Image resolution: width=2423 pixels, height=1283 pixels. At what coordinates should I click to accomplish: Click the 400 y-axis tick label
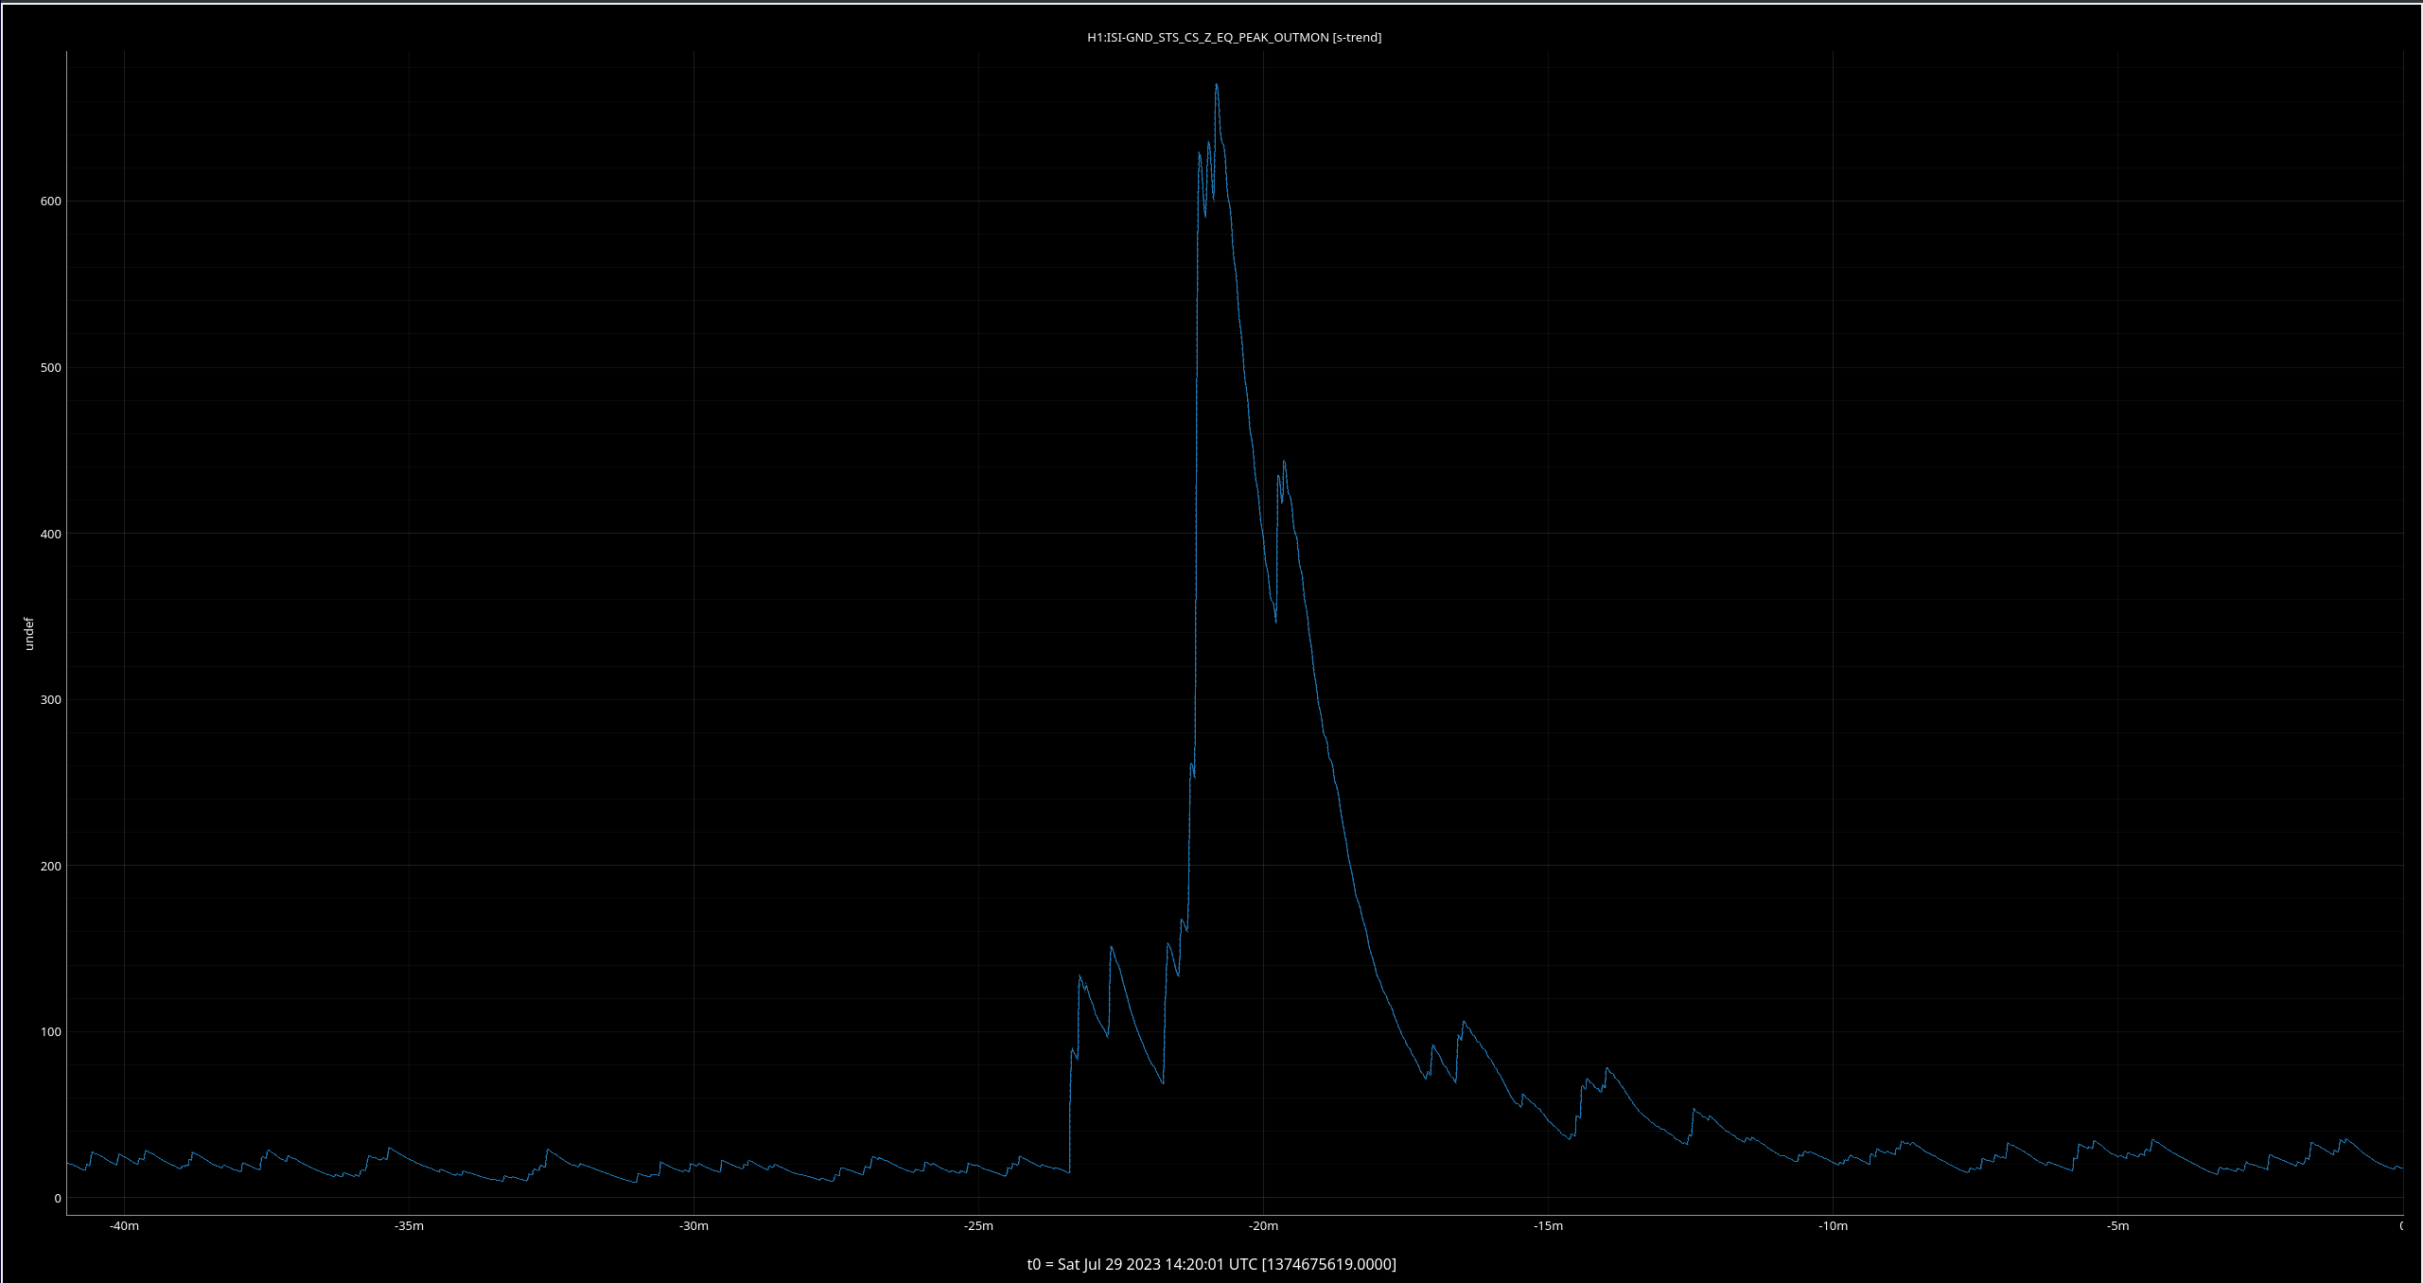50,534
